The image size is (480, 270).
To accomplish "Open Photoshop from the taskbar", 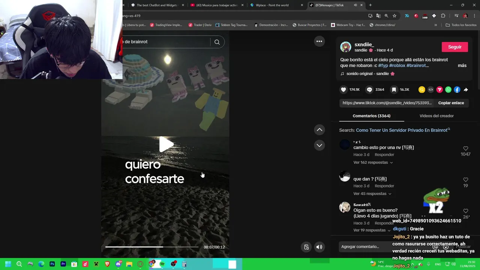I will (52, 264).
